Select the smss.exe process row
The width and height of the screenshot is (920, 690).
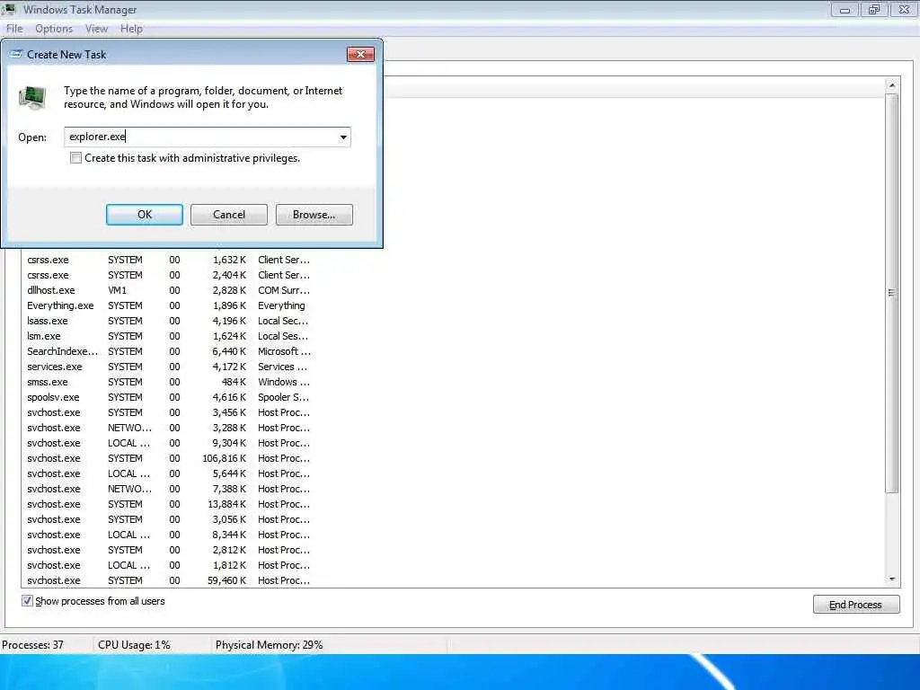point(168,382)
